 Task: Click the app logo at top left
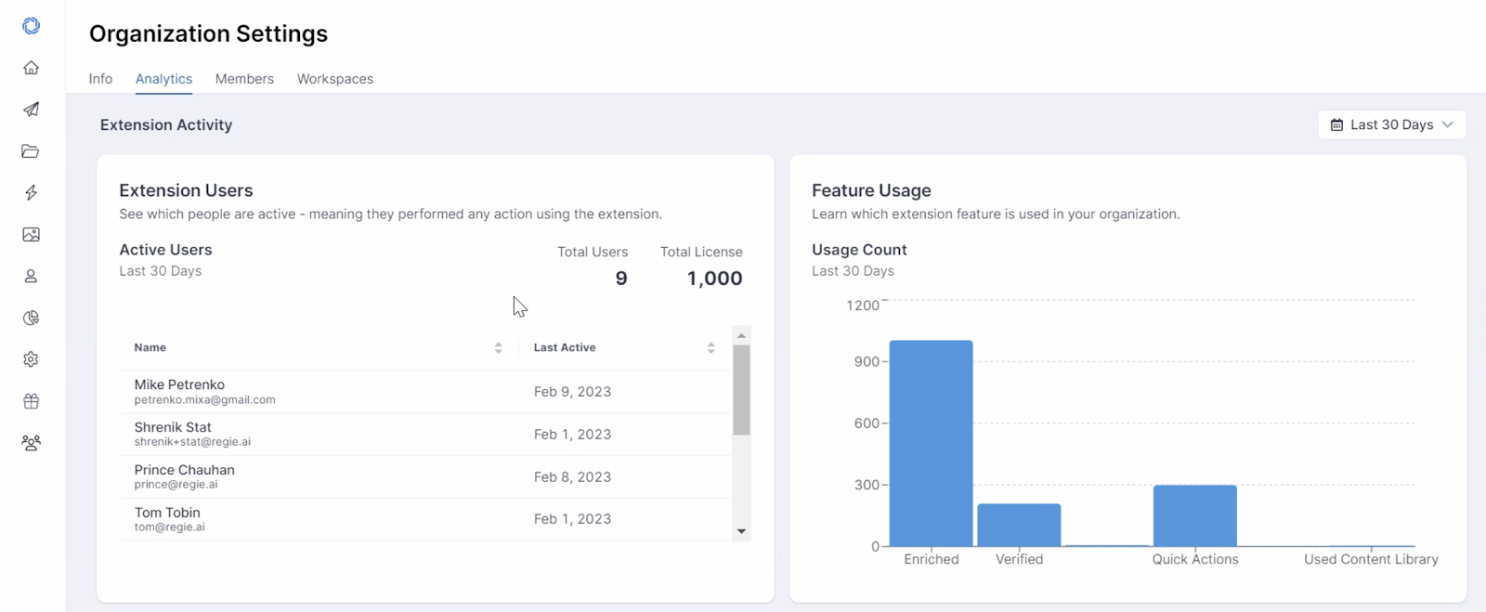[x=31, y=26]
